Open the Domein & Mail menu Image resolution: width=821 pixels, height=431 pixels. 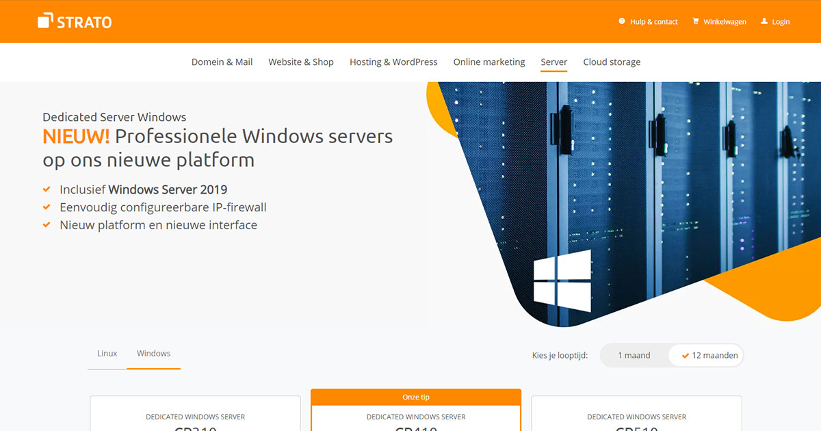[x=222, y=62]
